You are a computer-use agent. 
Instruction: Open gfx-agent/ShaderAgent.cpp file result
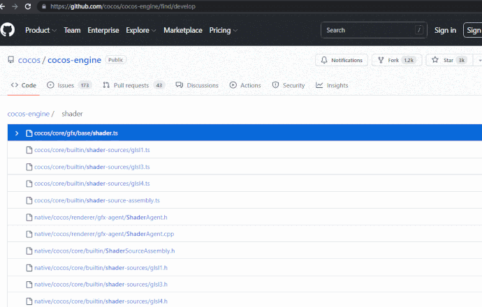click(x=104, y=234)
